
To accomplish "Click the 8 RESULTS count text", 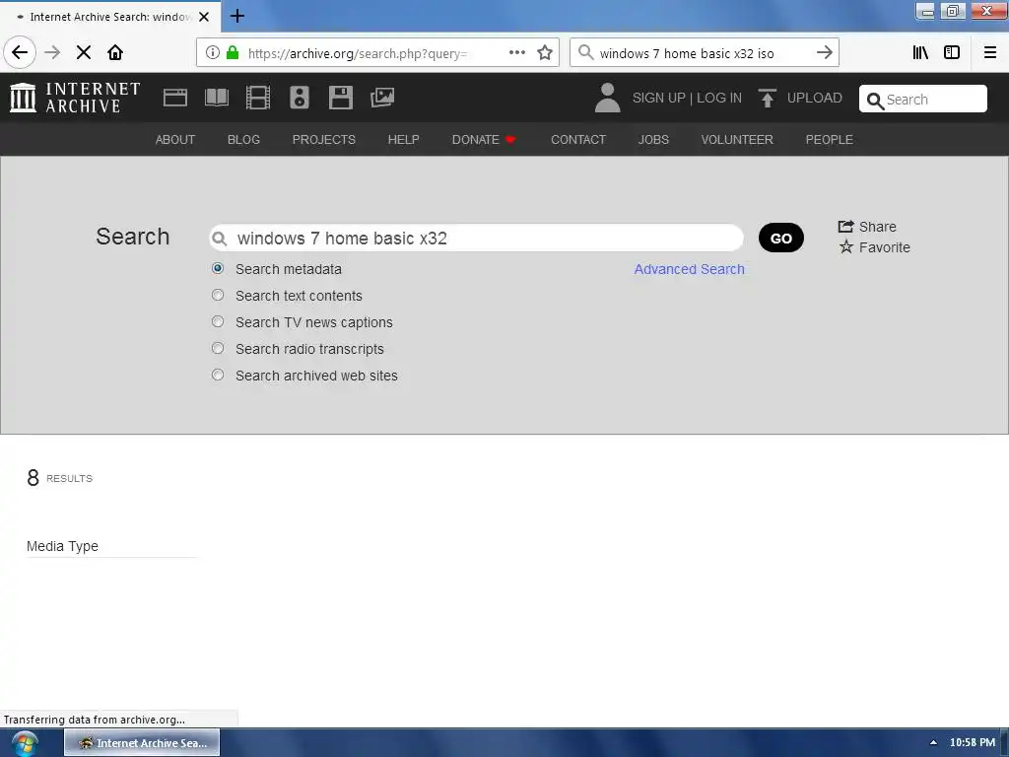I will pos(60,478).
